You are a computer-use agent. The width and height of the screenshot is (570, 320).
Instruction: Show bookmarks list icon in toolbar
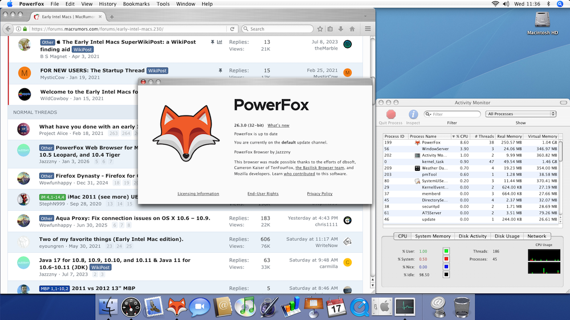click(x=330, y=28)
